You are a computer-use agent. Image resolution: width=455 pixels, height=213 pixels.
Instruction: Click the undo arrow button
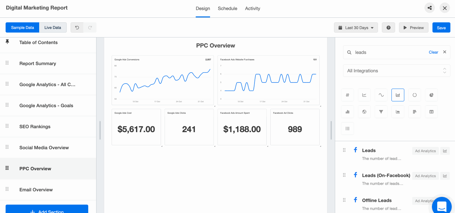pyautogui.click(x=77, y=28)
